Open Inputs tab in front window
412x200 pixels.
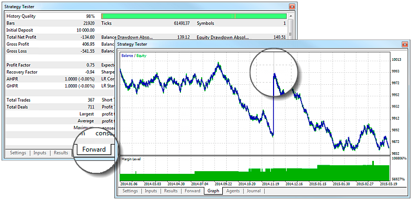click(151, 191)
